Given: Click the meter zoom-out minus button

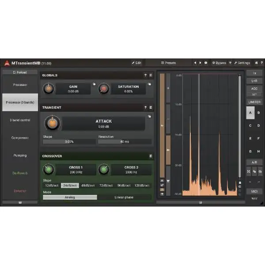Looking at the screenshot, I should (x=168, y=119).
